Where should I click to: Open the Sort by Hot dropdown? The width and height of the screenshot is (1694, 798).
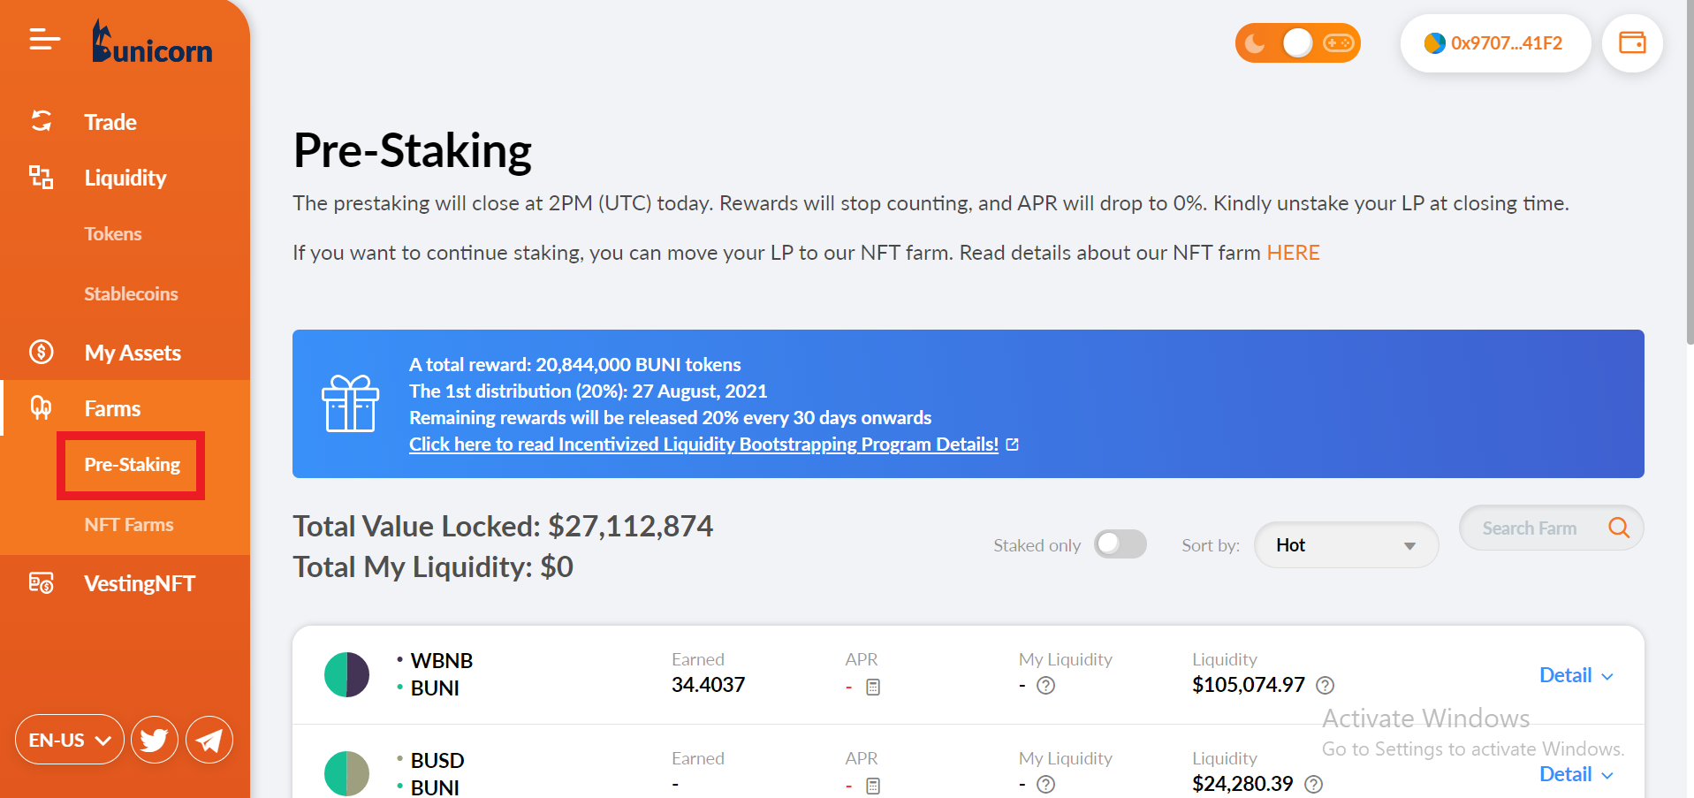click(x=1346, y=545)
